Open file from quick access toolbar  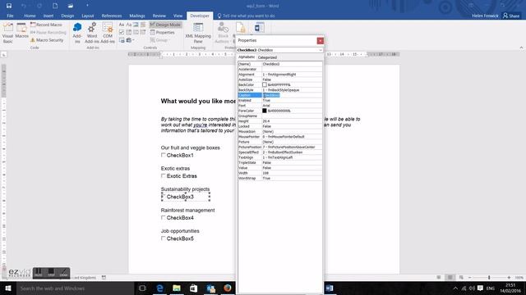[x=71, y=6]
